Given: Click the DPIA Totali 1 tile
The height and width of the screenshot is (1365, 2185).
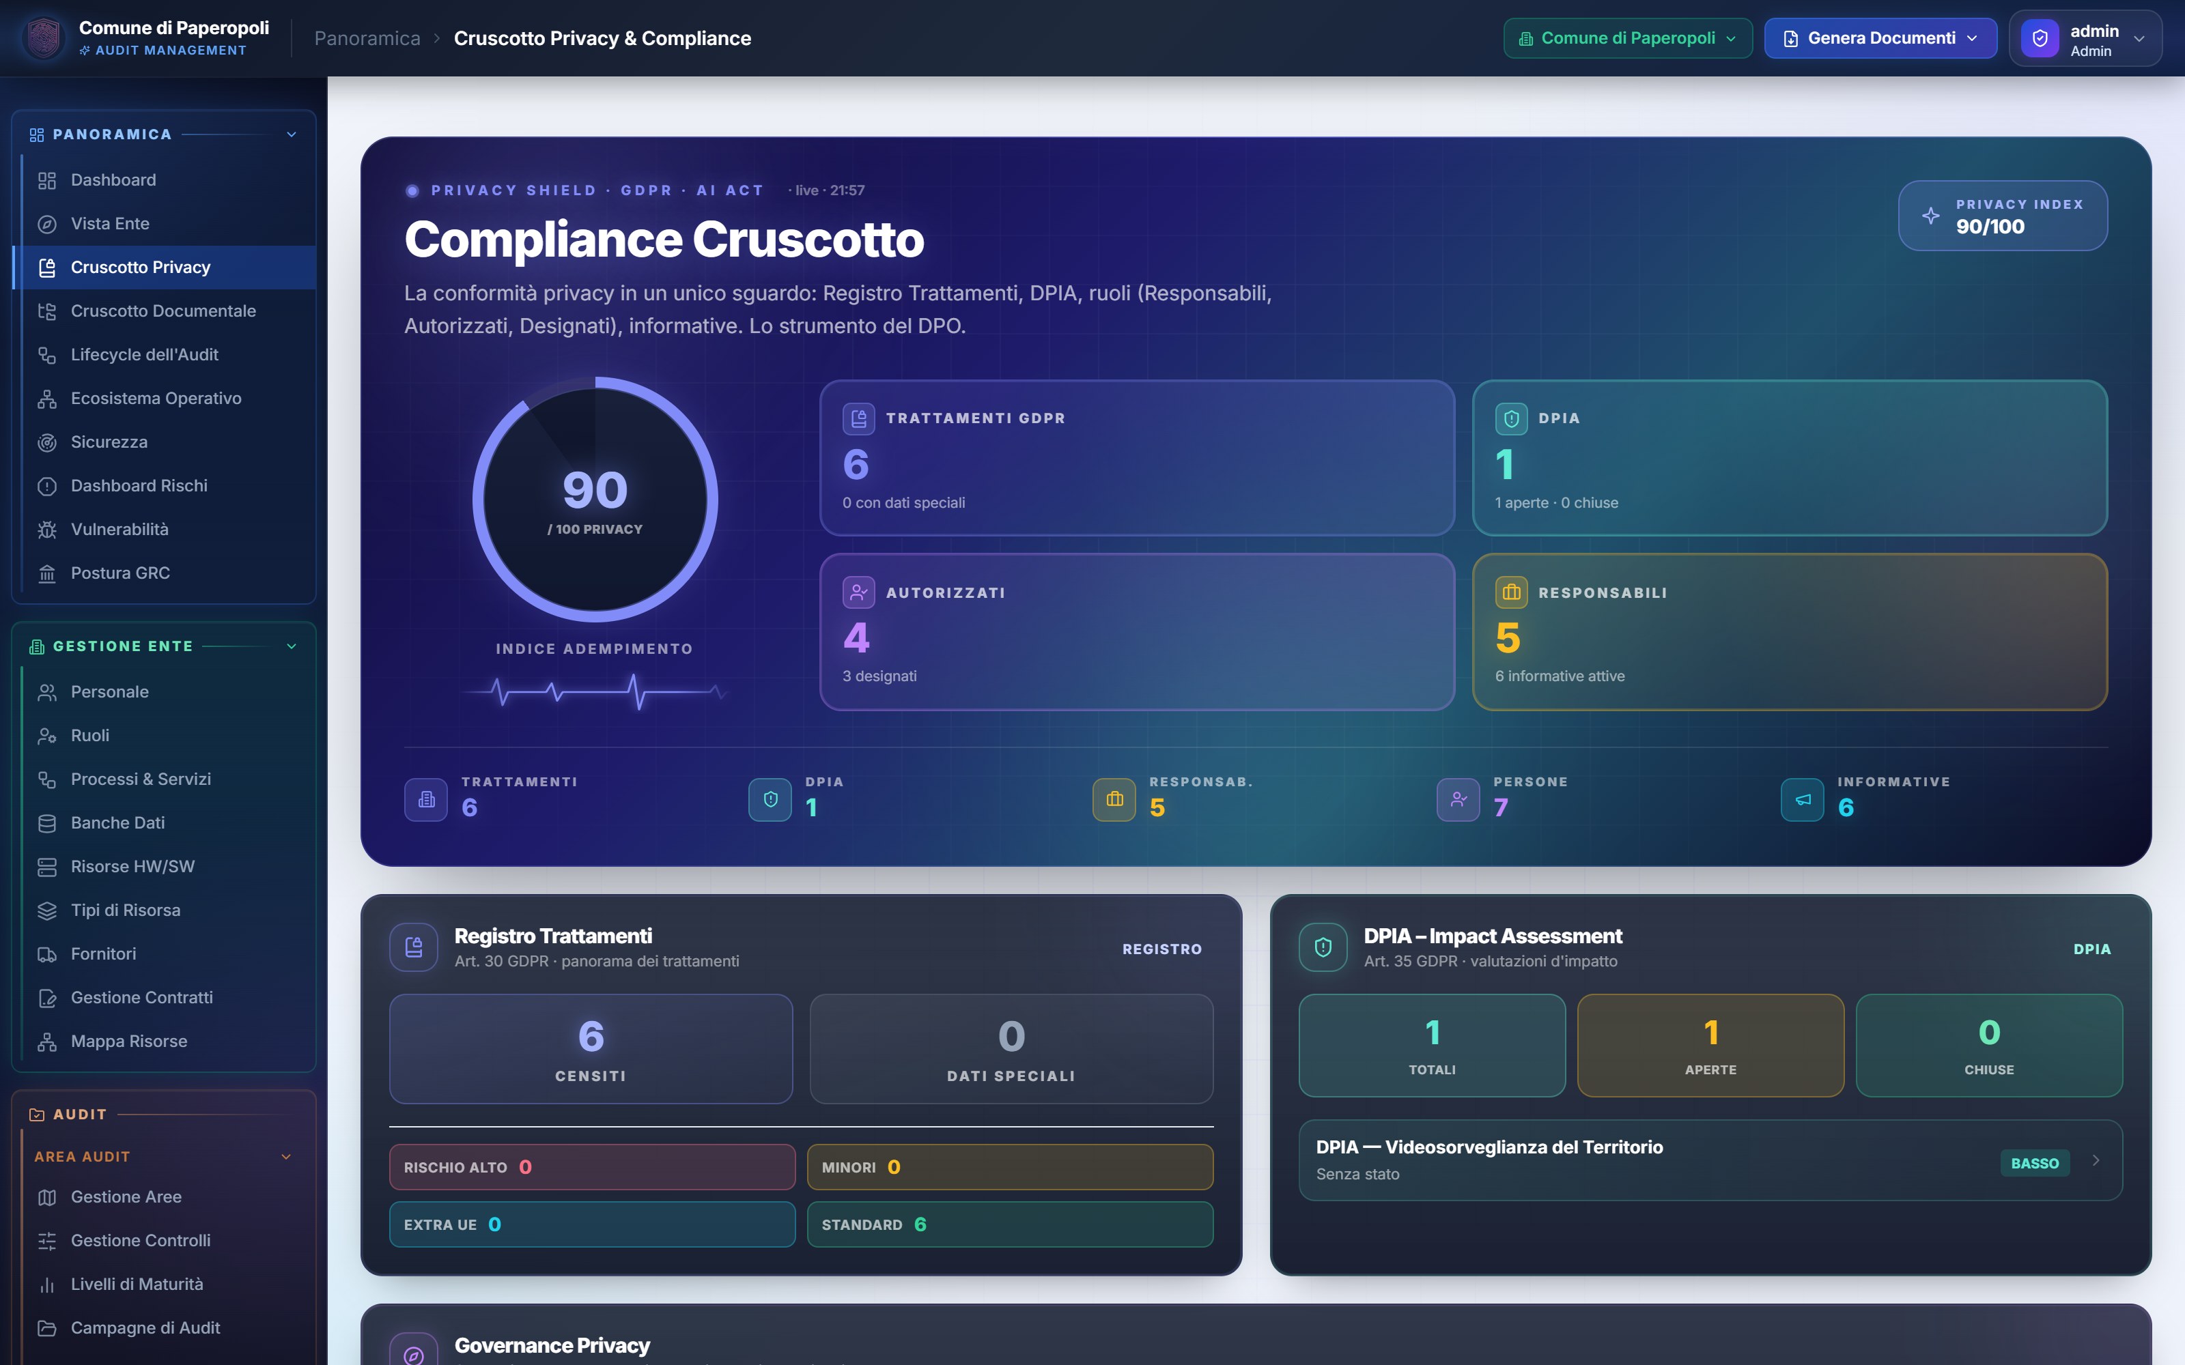Looking at the screenshot, I should coord(1432,1046).
